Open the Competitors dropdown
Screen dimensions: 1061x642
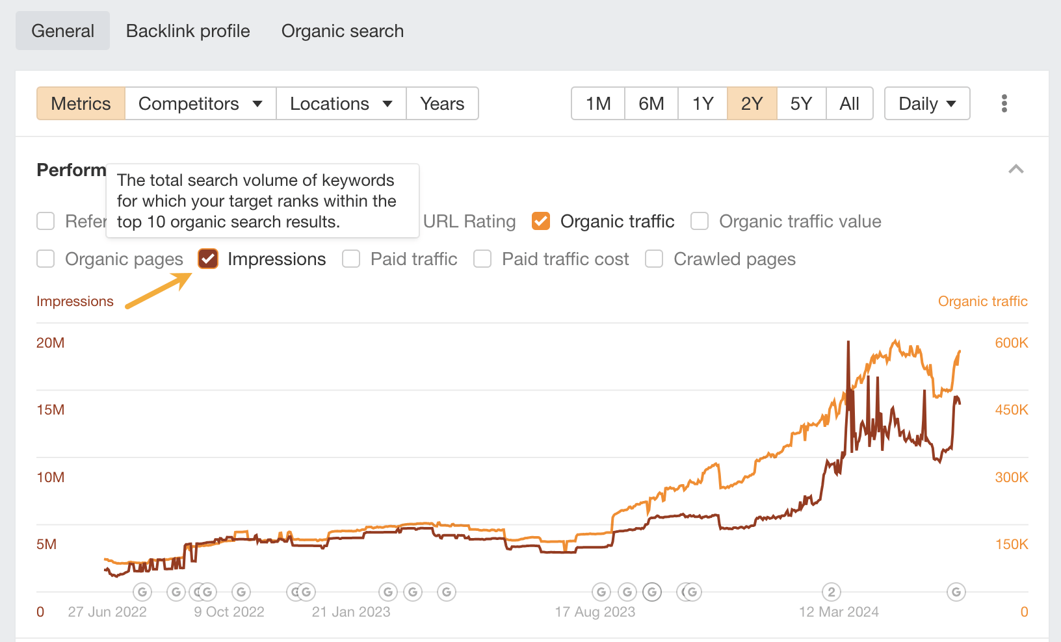coord(200,103)
